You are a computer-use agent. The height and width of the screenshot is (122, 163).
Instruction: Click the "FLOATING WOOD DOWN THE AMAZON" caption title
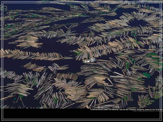point(104,110)
